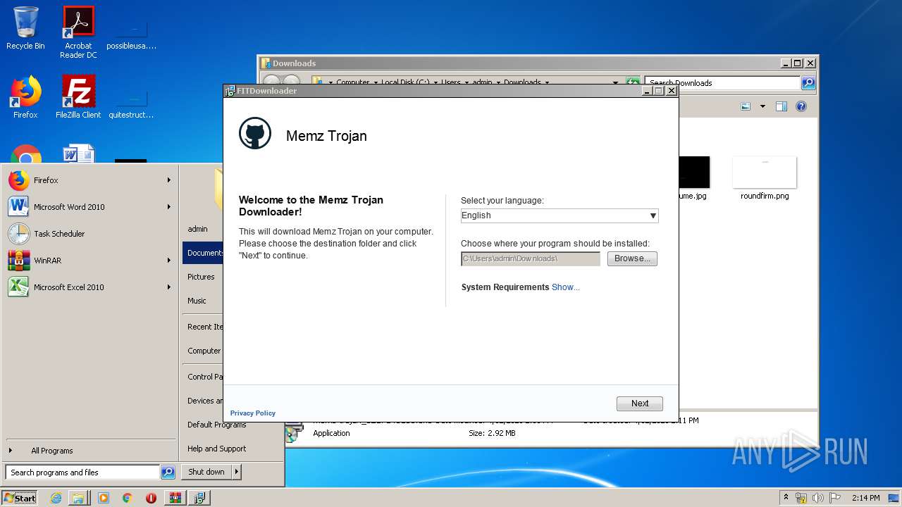Click the search magnifier in Start menu
The width and height of the screenshot is (902, 507).
[168, 472]
